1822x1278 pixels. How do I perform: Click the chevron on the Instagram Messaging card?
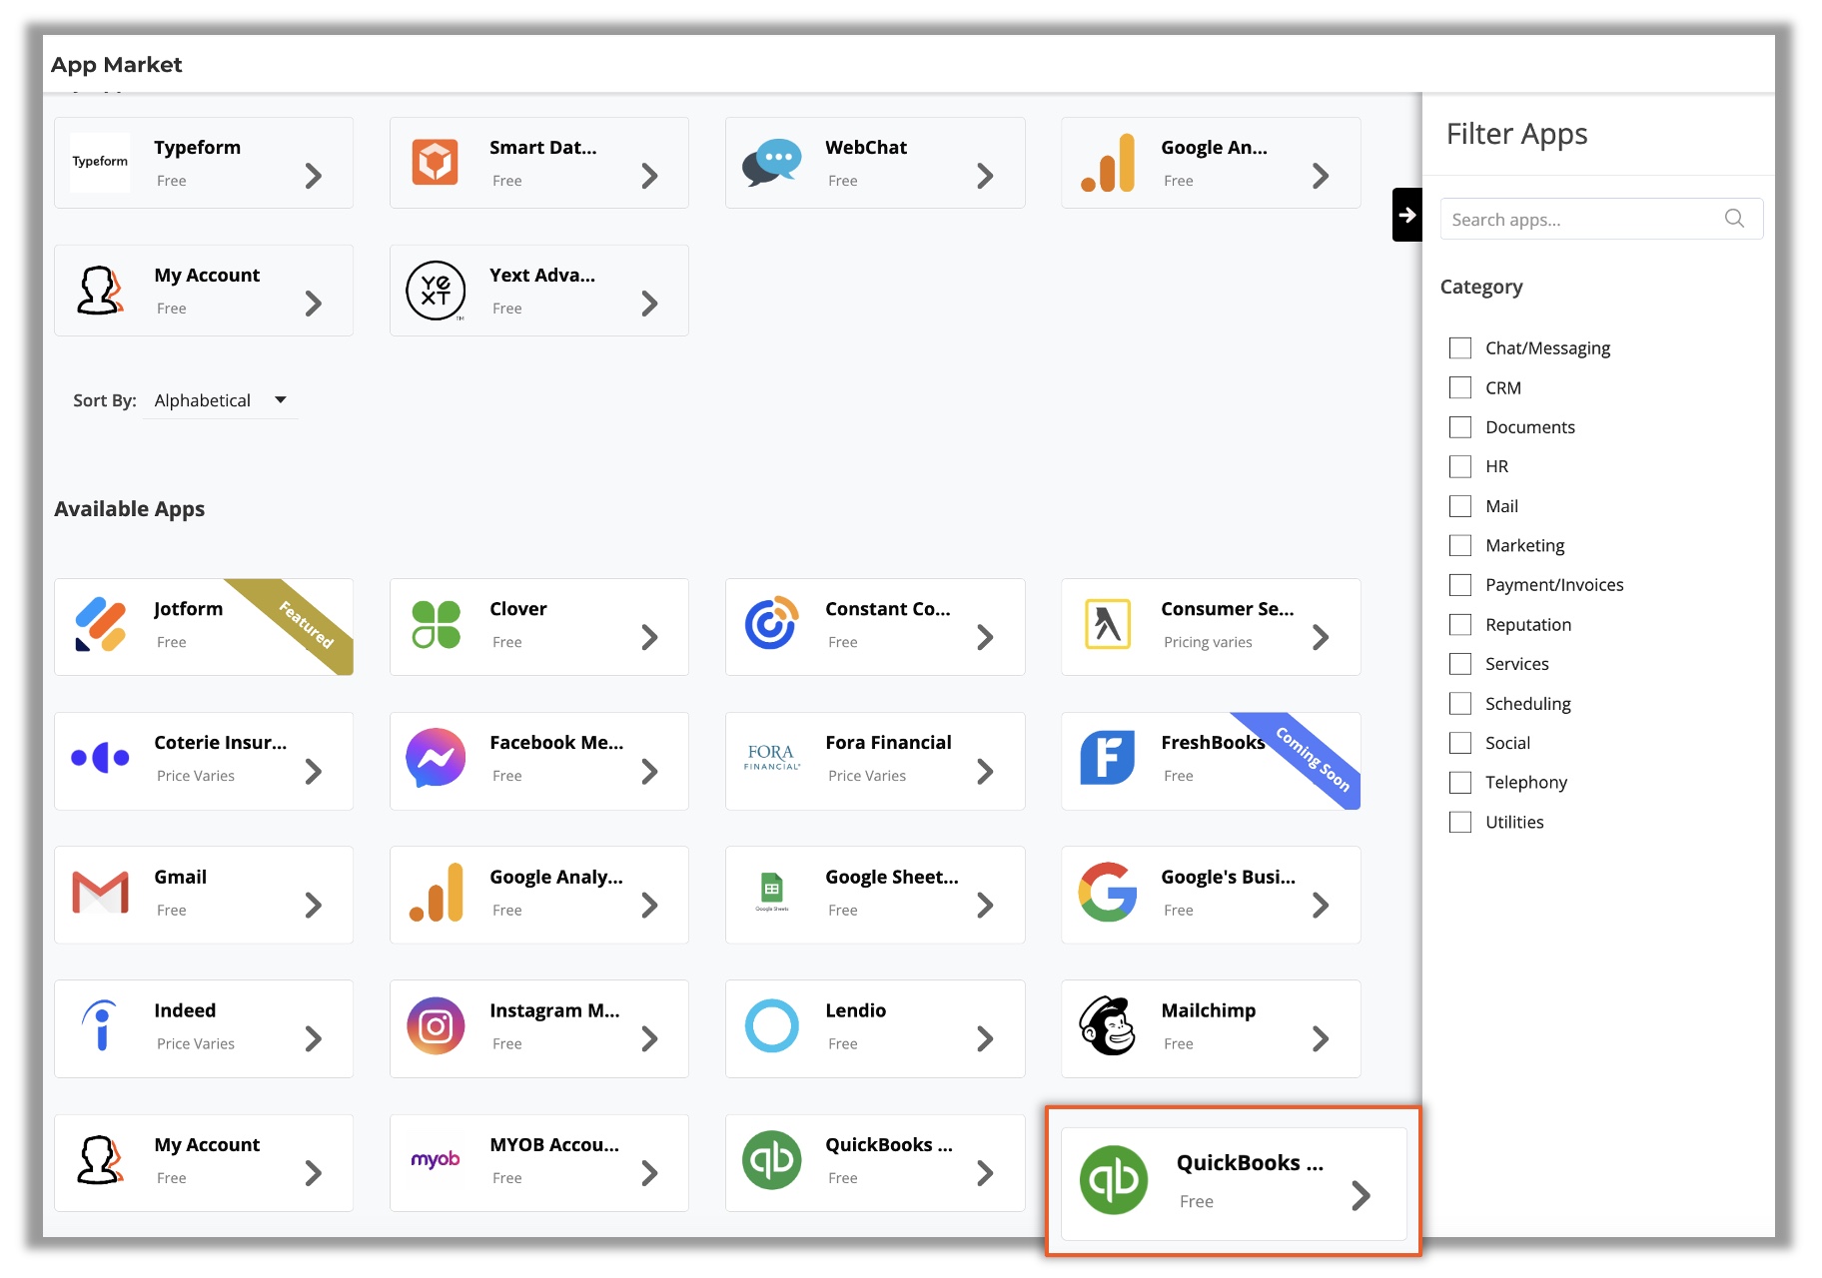pos(649,1039)
